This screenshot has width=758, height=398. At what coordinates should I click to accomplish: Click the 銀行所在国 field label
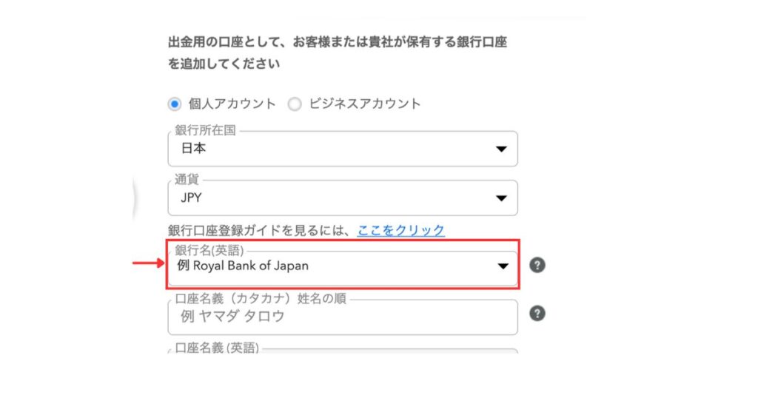(206, 130)
